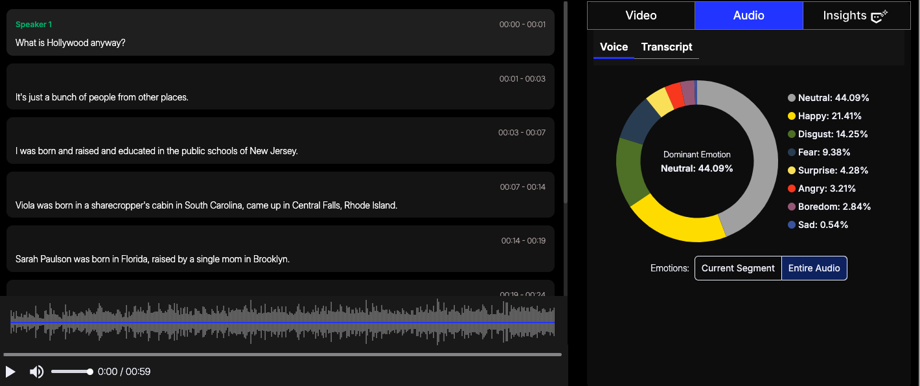This screenshot has height=386, width=920.
Task: Select the Entire Audio emotions option
Action: click(814, 268)
